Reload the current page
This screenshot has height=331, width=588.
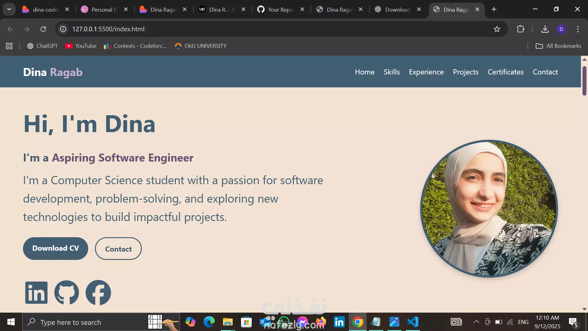pyautogui.click(x=43, y=29)
